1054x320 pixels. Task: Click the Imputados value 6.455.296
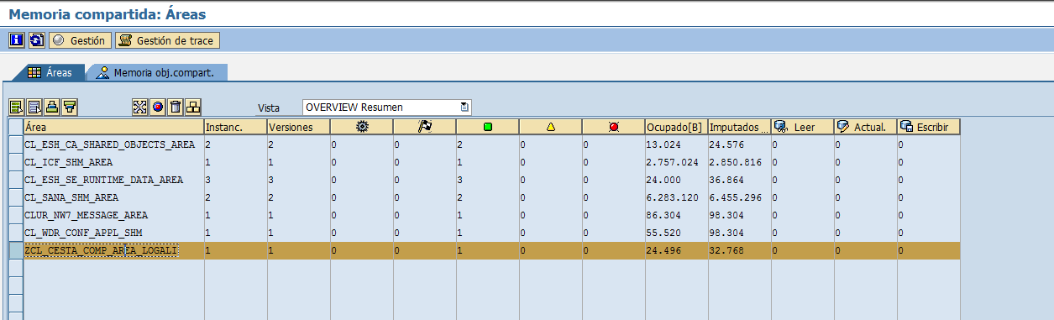pos(739,197)
